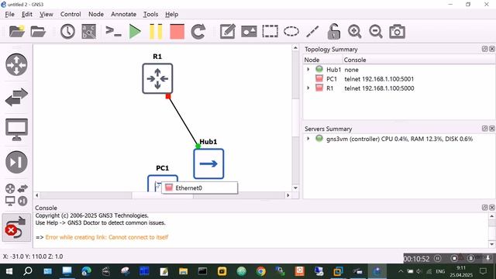Image resolution: width=496 pixels, height=279 pixels.
Task: Toggle the lock/unlock items padlock
Action: pyautogui.click(x=334, y=32)
